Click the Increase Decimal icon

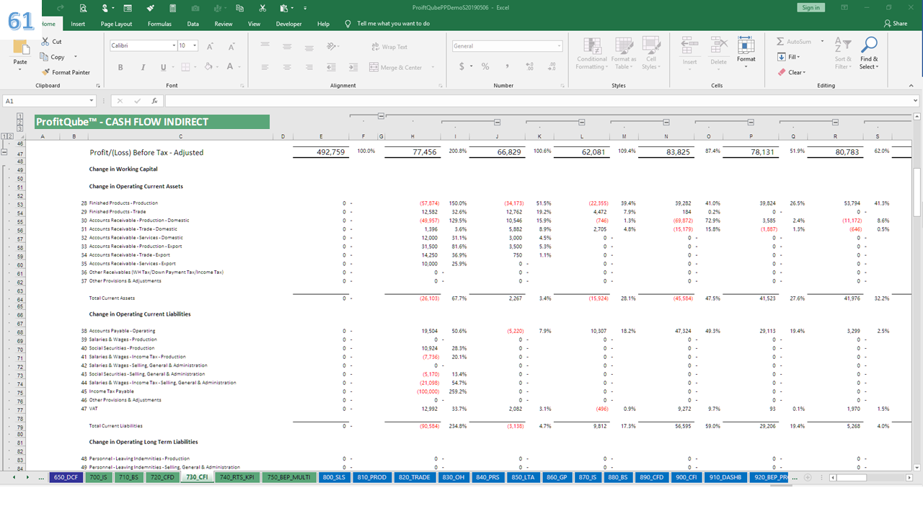(530, 66)
